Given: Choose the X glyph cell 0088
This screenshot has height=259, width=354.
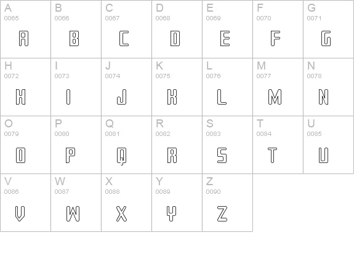Looking at the screenshot, I should point(126,203).
